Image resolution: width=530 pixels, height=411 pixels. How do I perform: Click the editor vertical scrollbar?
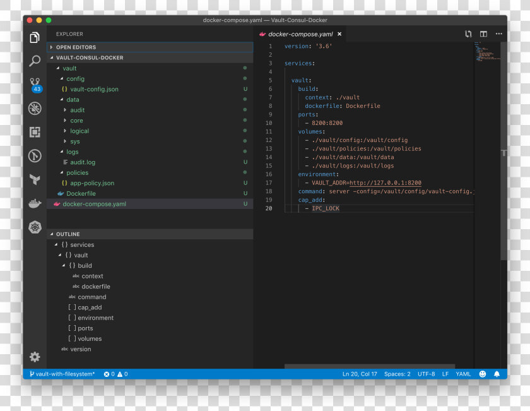pyautogui.click(x=503, y=151)
